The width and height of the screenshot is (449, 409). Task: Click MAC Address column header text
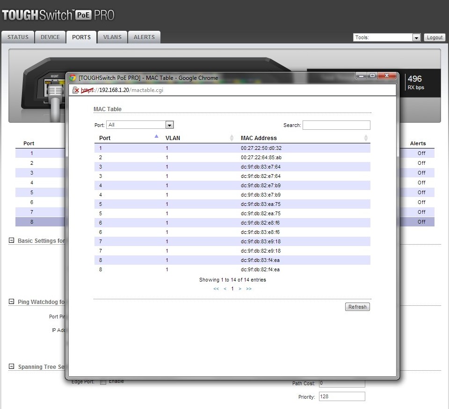259,138
